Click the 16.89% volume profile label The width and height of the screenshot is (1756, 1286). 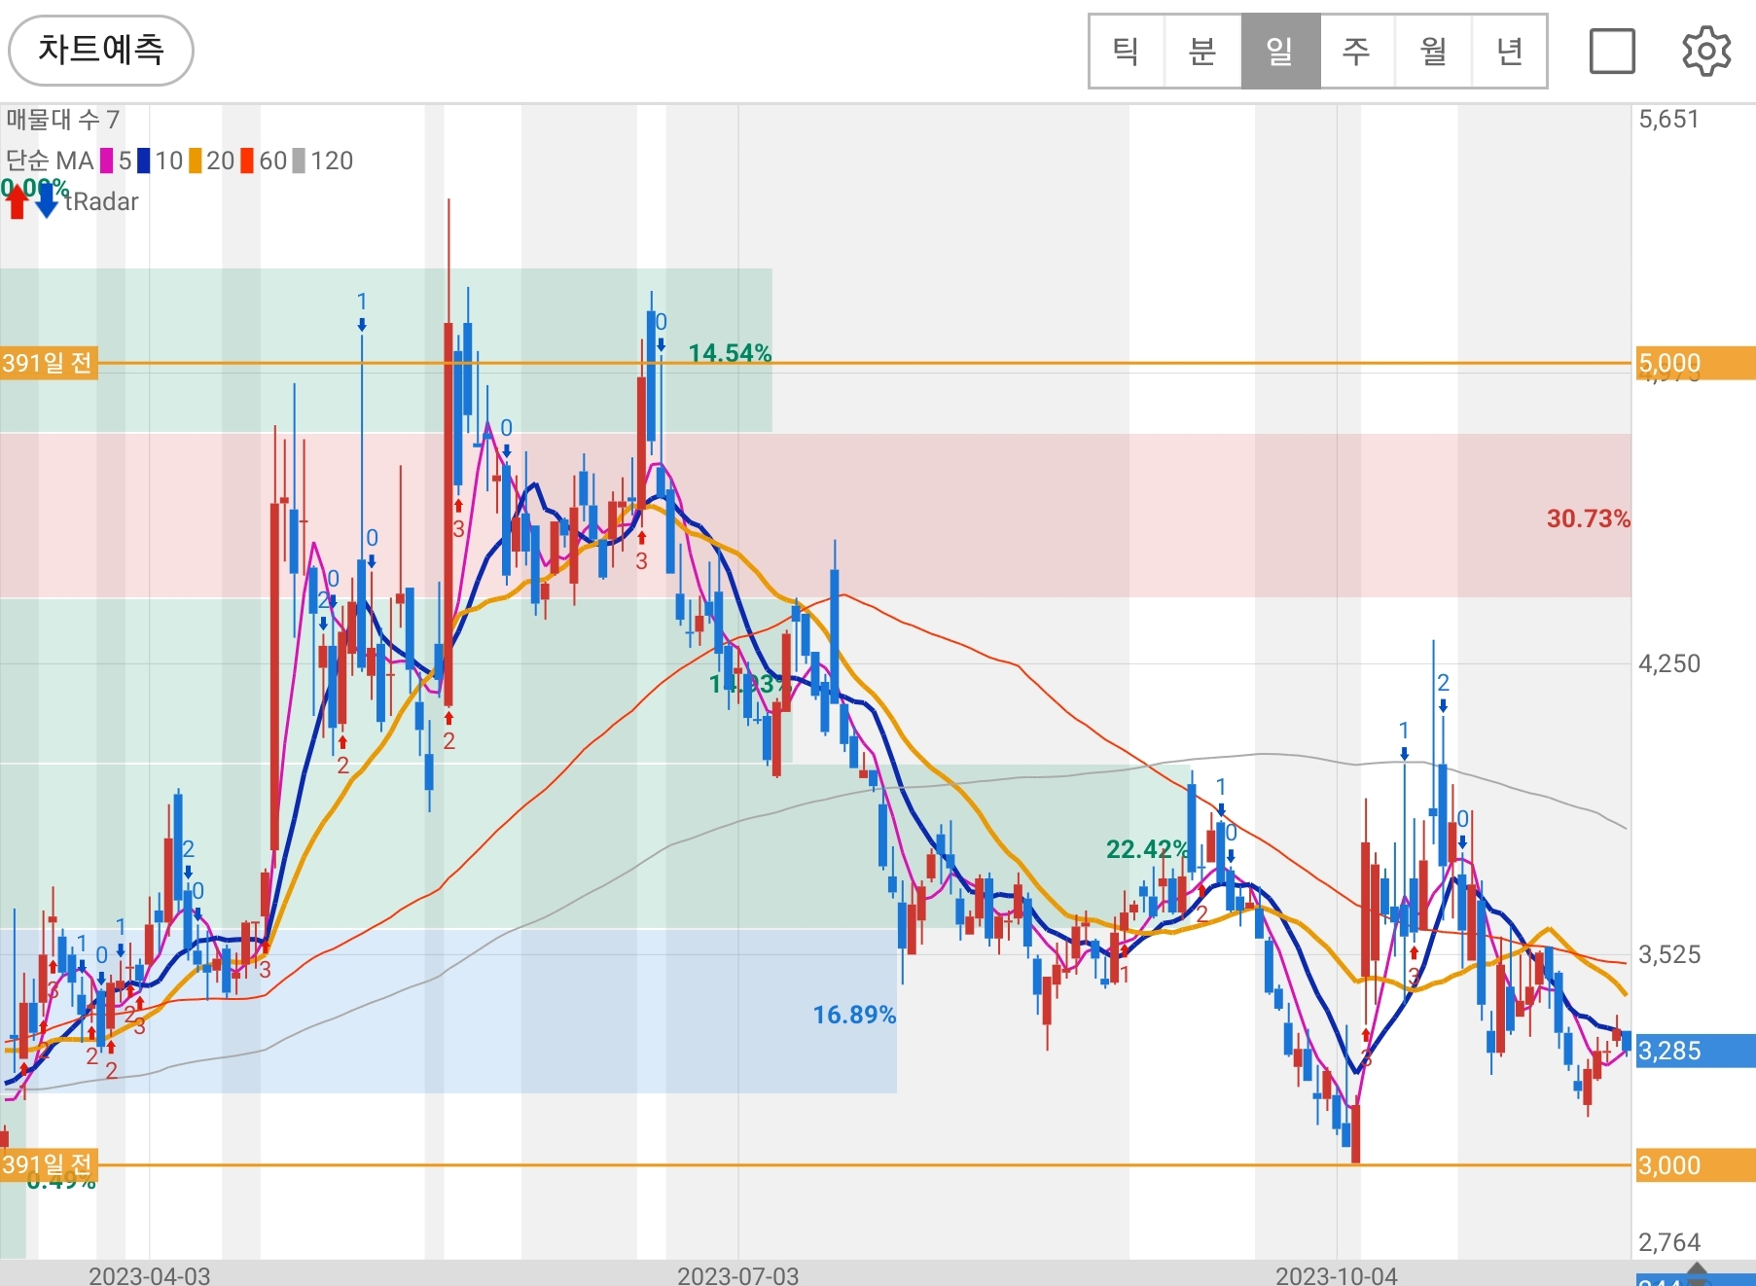coord(854,1015)
